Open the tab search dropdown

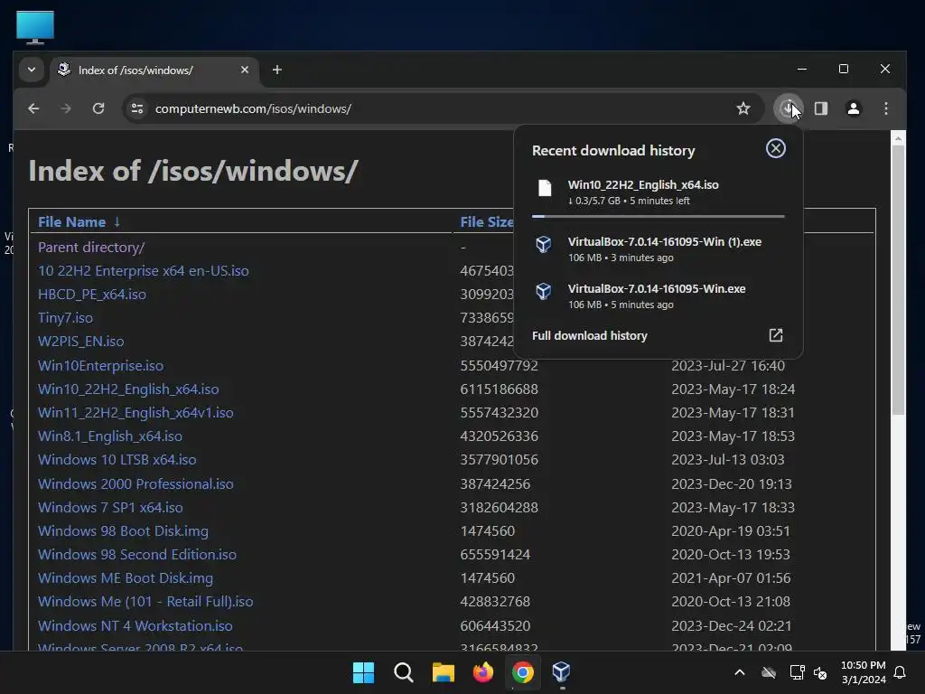point(32,70)
